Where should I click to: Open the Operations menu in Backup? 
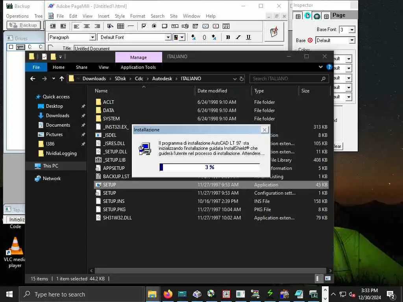[17, 16]
